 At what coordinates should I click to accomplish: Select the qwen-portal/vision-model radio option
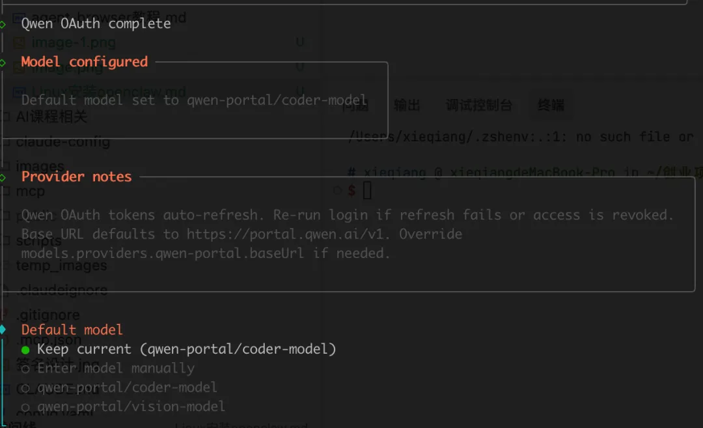point(25,407)
